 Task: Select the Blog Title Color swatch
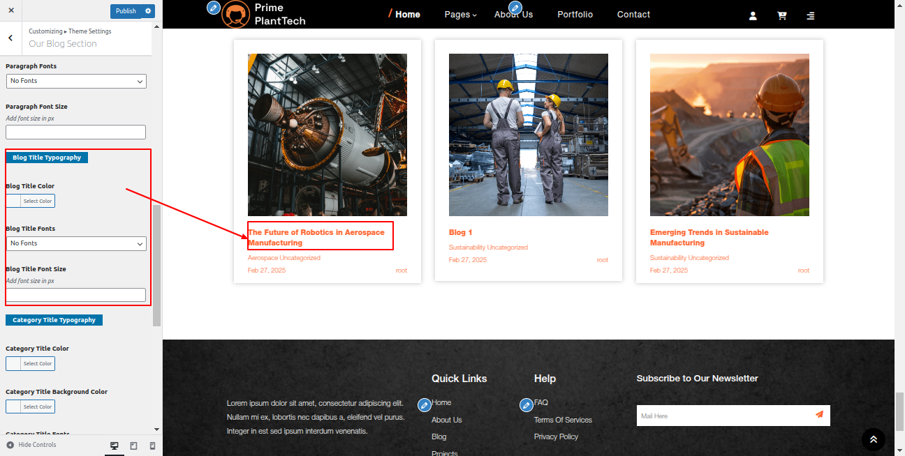click(30, 201)
